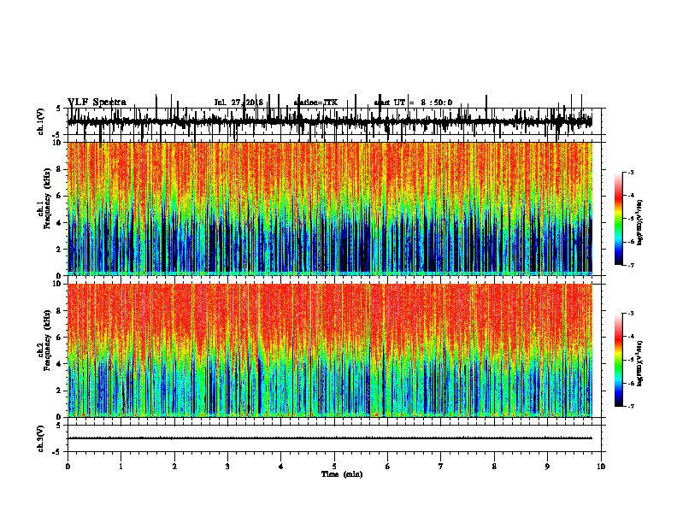Click time axis tick label "10" at right end
677x523 pixels.
click(601, 467)
